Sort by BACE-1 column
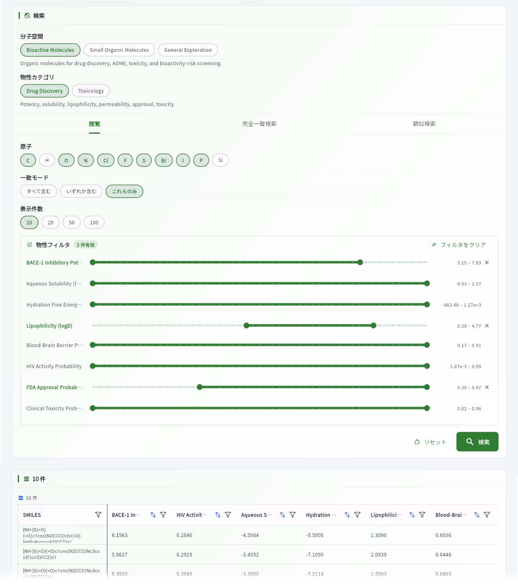This screenshot has width=518, height=584. (x=153, y=515)
